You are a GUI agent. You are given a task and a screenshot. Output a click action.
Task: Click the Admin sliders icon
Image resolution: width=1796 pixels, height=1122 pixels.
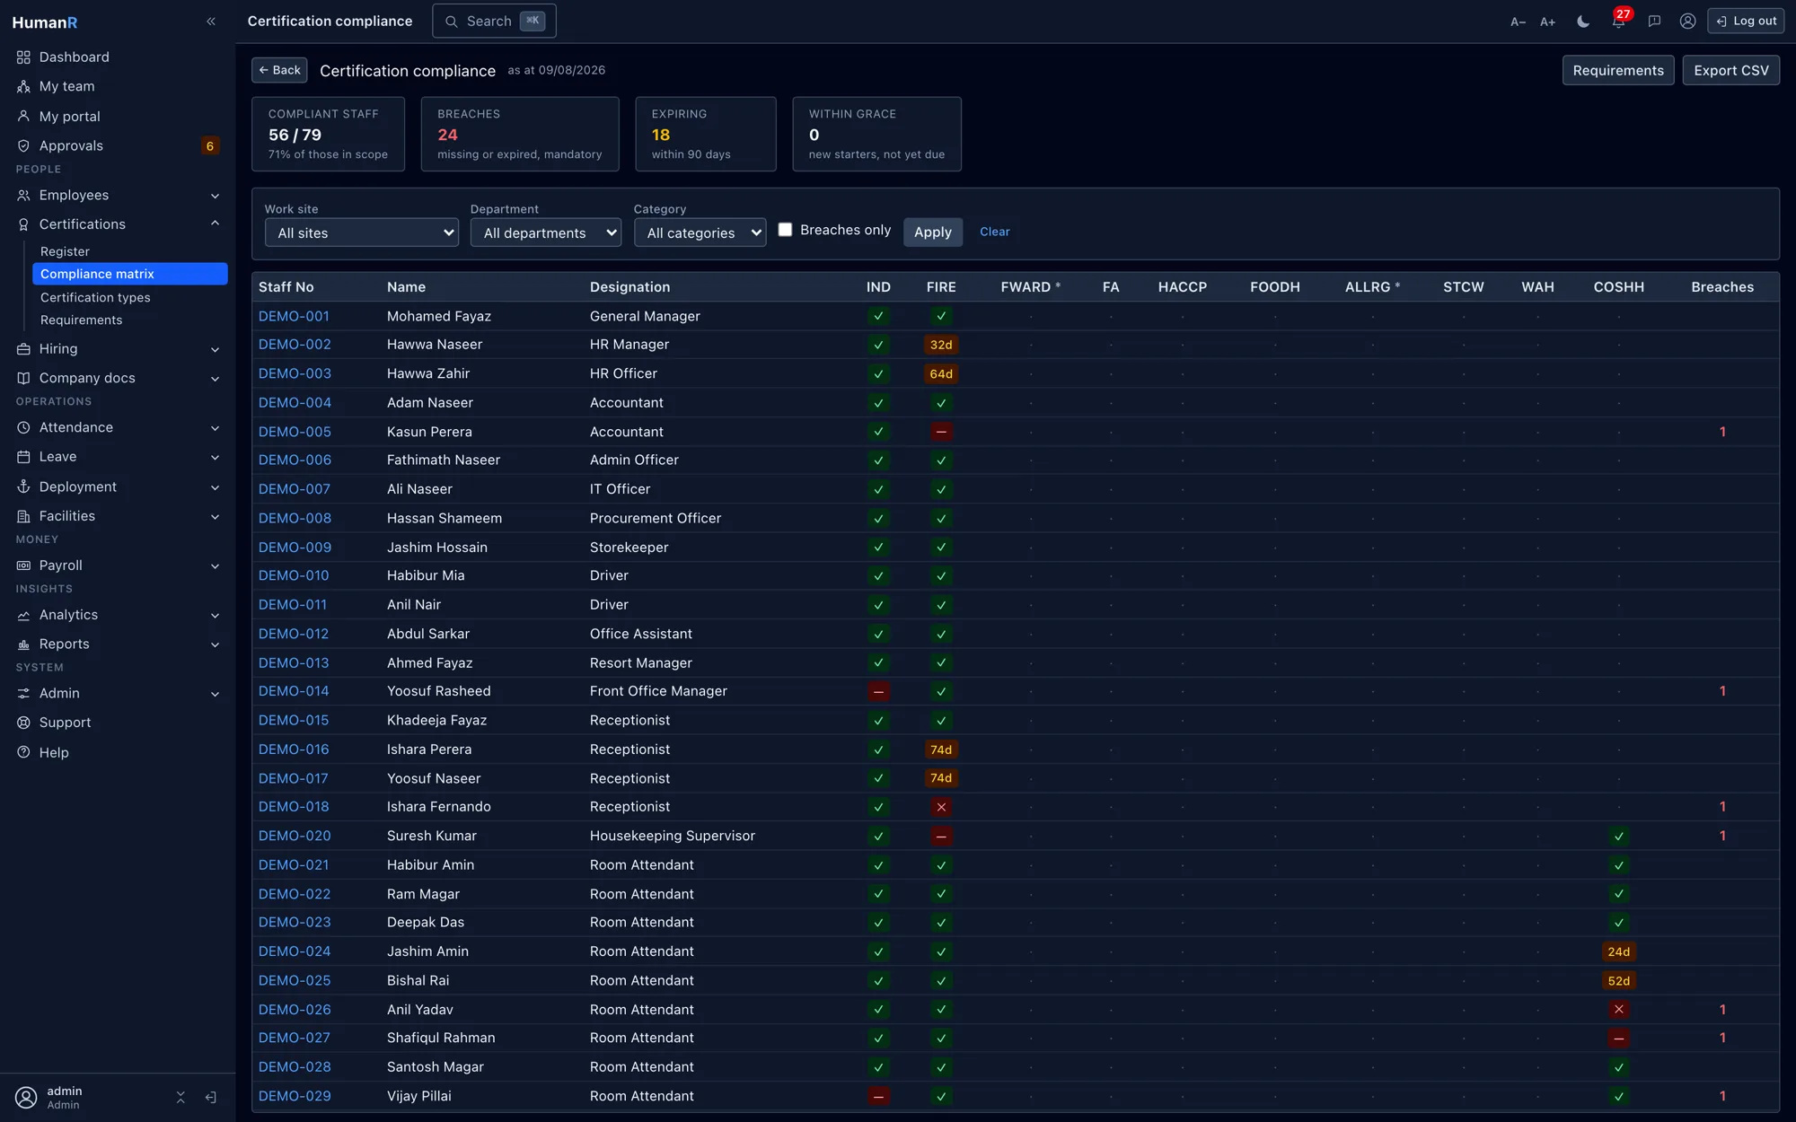[x=23, y=693]
